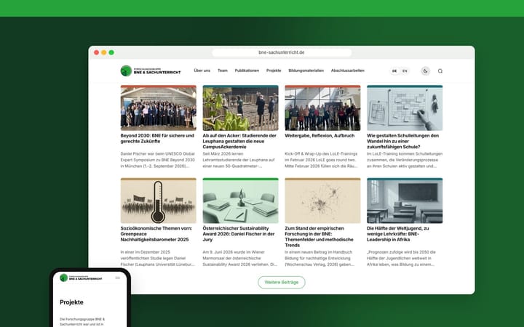Open the Publikationen menu item
Screen dimensions: 524x327
tap(247, 70)
